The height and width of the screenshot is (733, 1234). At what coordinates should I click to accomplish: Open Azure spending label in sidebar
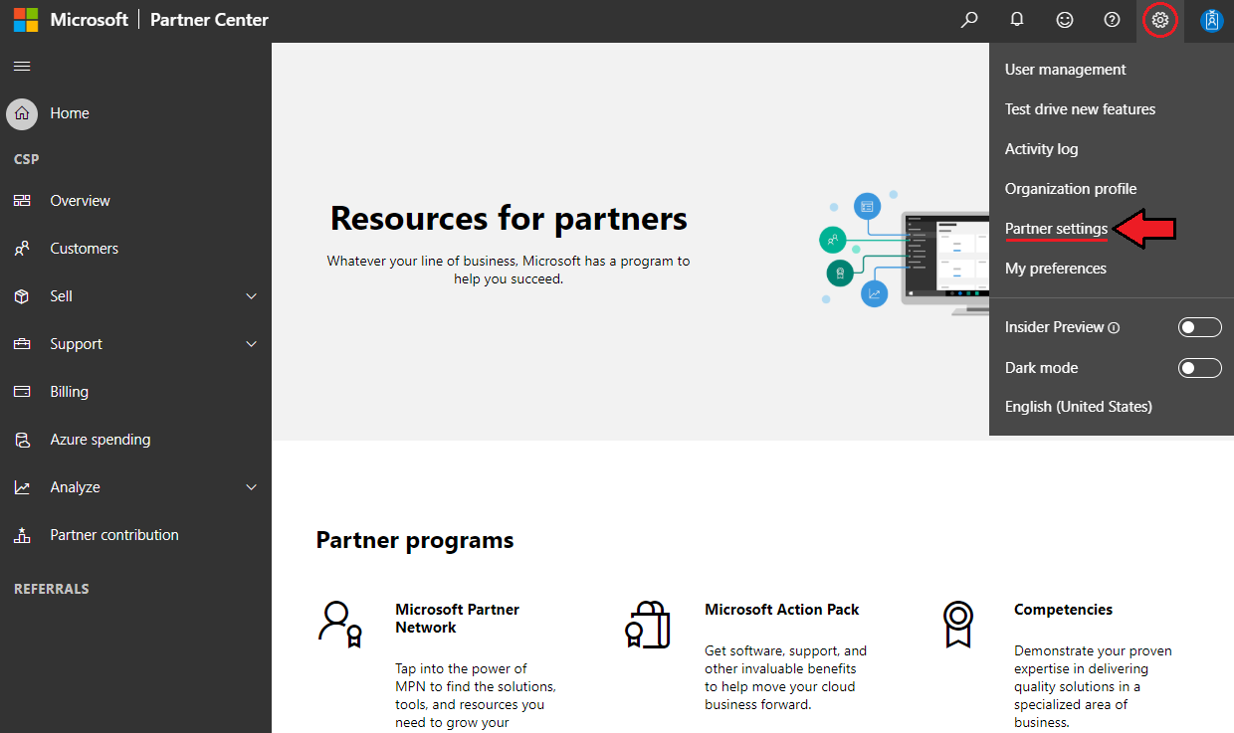(x=101, y=440)
